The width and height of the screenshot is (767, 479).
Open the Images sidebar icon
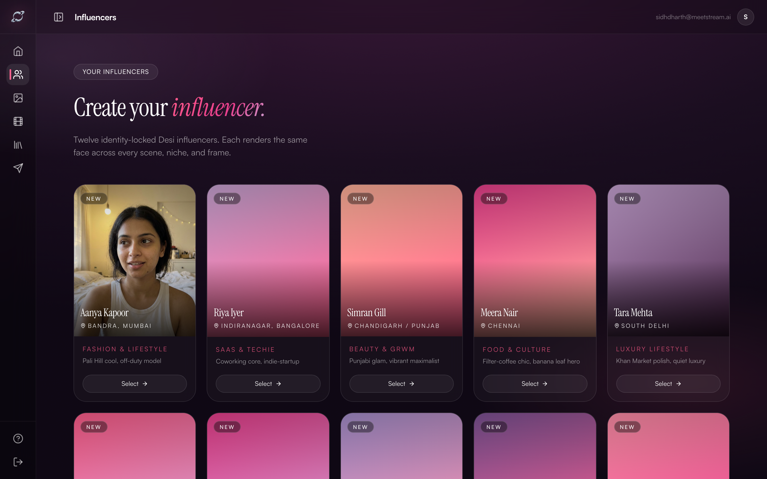pos(18,98)
